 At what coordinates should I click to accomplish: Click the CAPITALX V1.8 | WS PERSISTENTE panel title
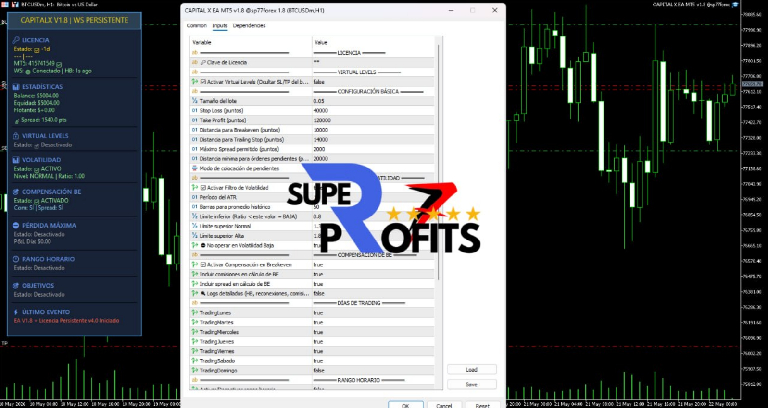point(75,20)
